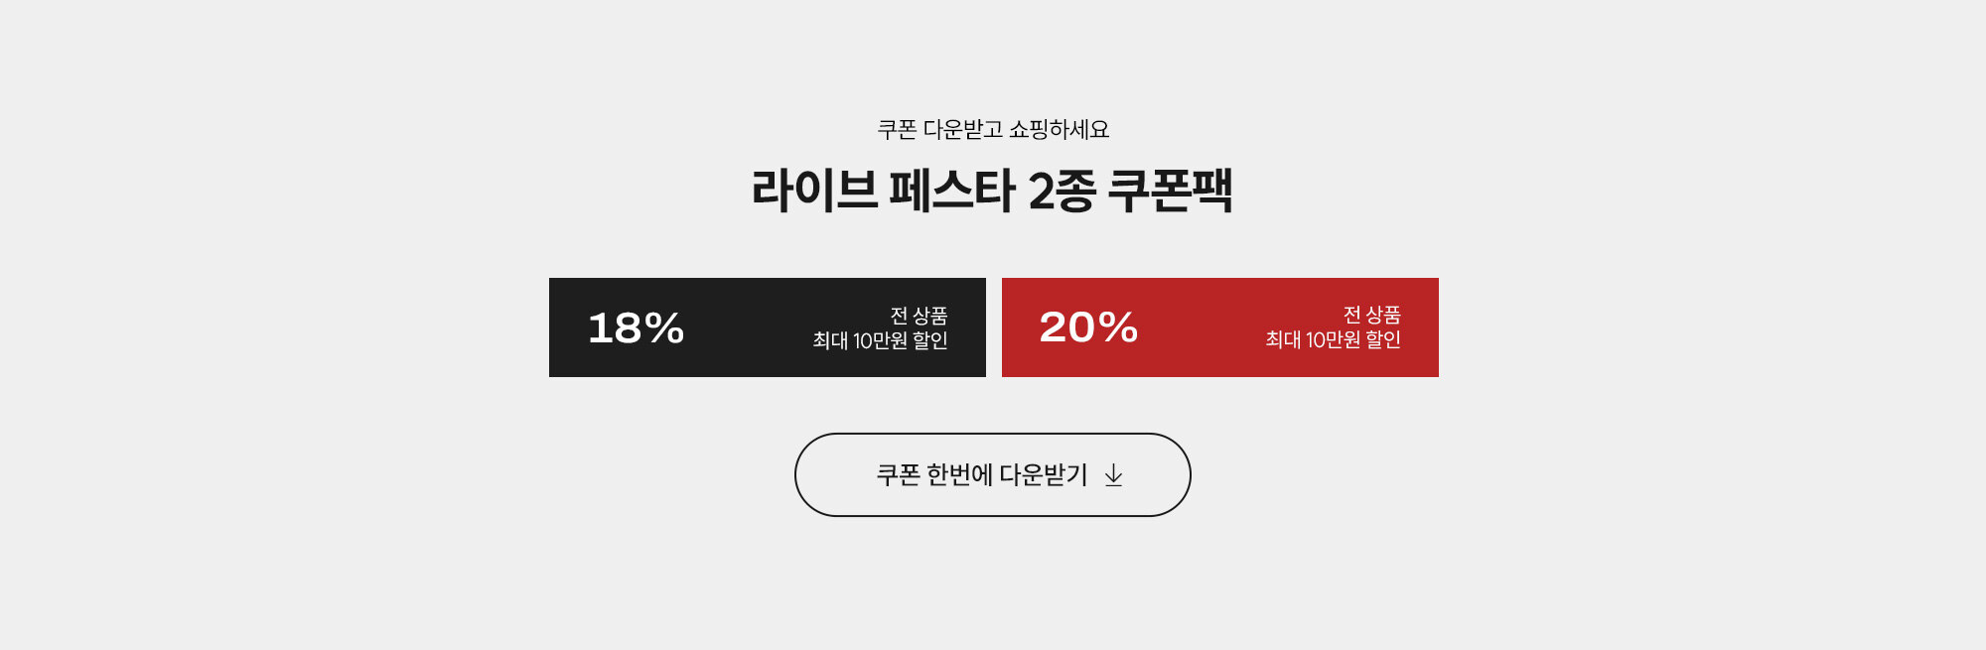Click the 18% discount number
This screenshot has height=650, width=1986.
point(636,328)
